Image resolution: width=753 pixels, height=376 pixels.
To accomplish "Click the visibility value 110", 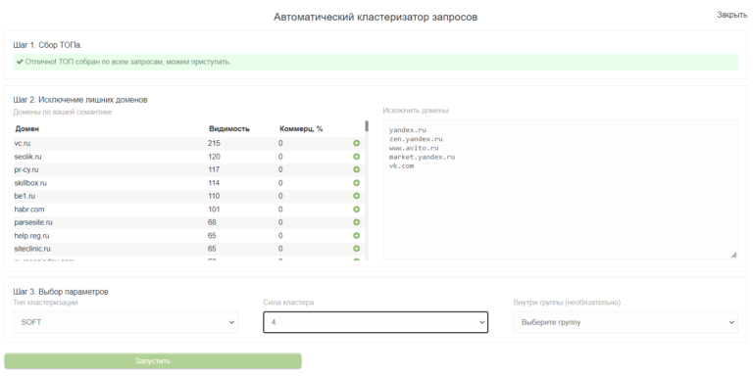I will (x=214, y=196).
